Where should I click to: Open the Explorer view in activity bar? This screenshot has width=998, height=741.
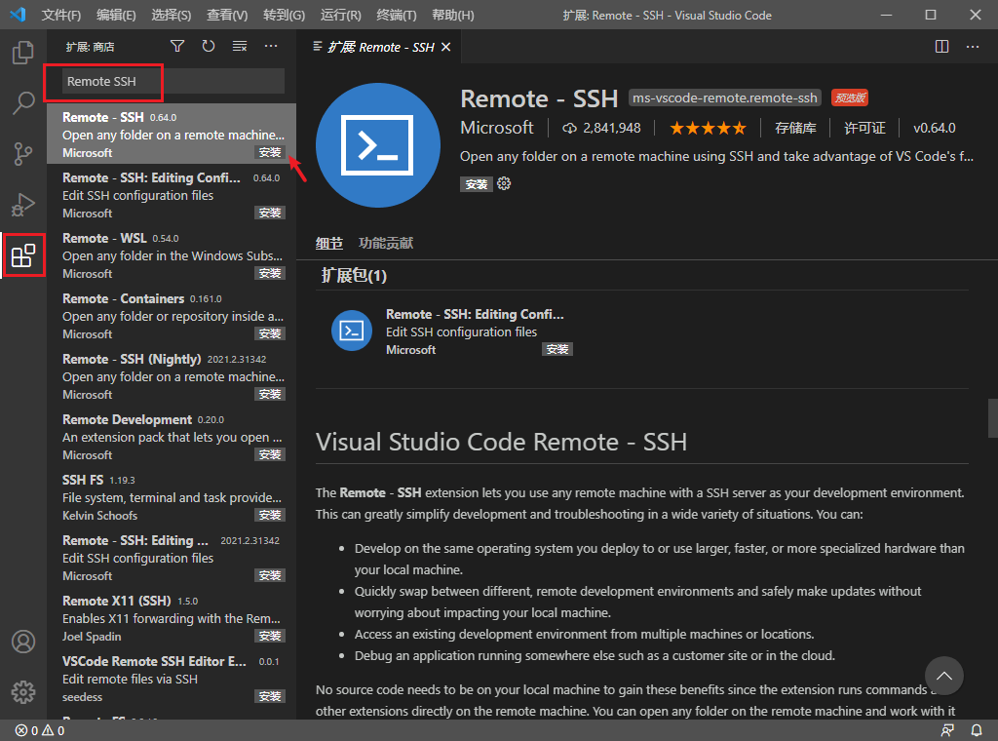[x=23, y=53]
